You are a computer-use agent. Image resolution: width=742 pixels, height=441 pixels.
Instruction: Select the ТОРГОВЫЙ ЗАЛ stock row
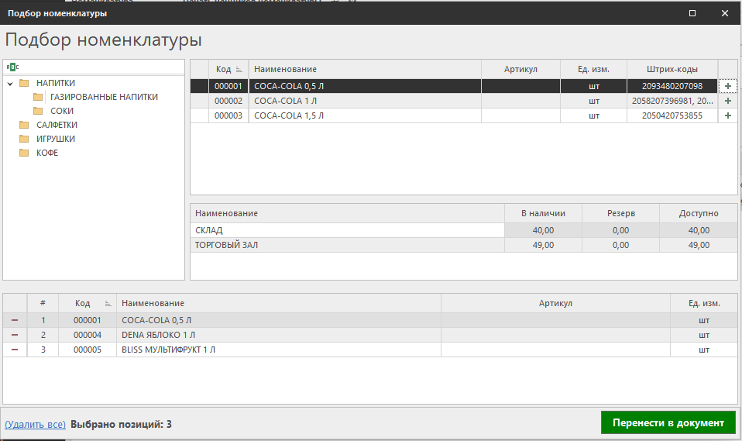click(x=347, y=245)
